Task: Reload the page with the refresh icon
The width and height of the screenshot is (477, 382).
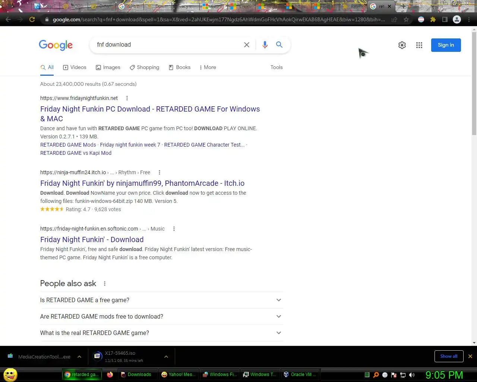Action: (x=32, y=19)
